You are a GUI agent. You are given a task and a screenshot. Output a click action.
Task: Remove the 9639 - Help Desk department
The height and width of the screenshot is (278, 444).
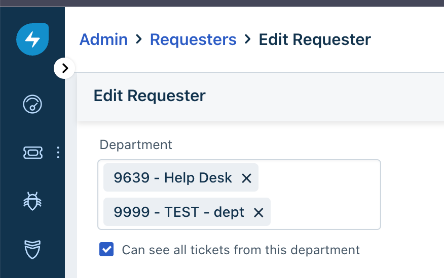246,178
